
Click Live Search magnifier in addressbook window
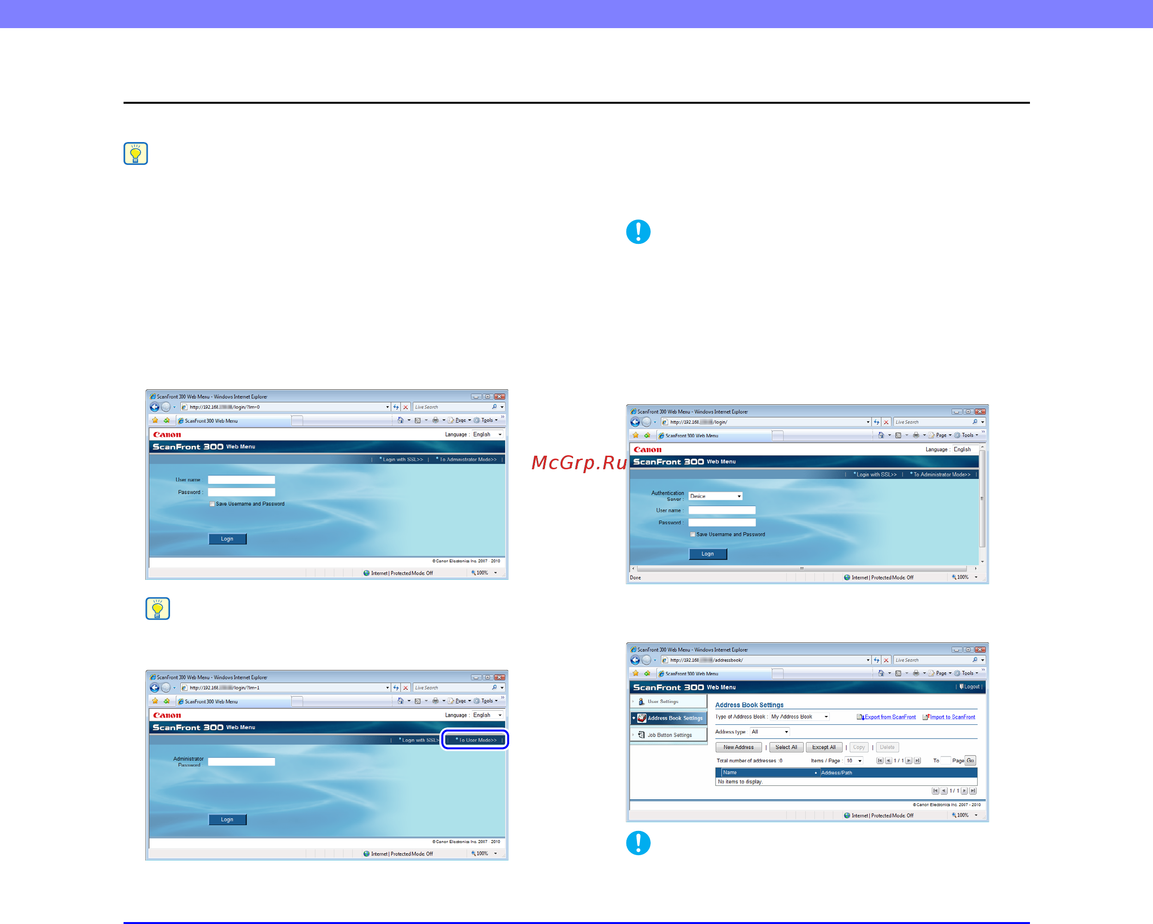tap(975, 660)
